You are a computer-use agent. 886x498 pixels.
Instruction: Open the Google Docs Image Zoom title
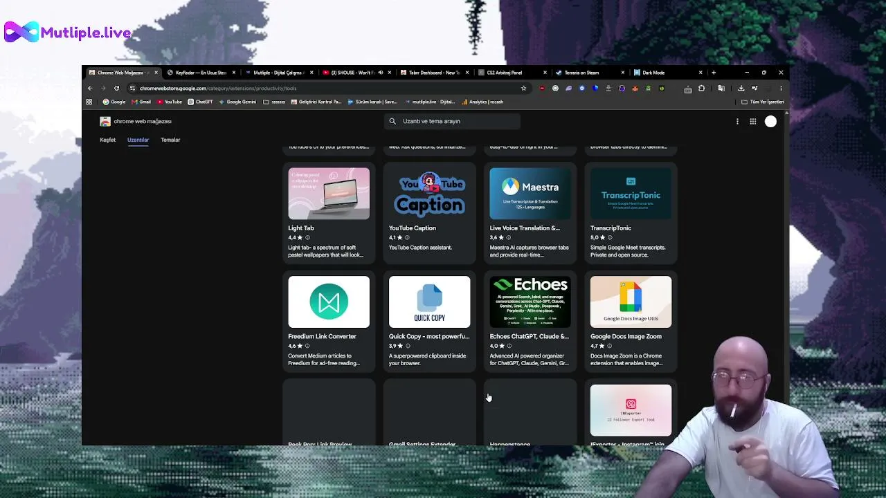tap(626, 336)
